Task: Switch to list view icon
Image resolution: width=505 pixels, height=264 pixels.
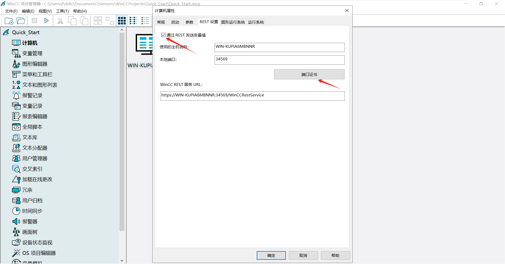Action: coord(133,21)
